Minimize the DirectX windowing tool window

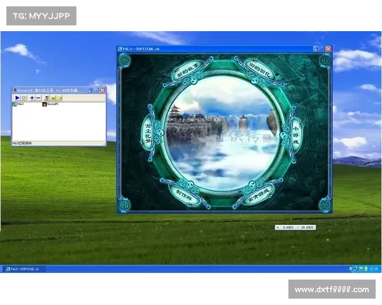(90, 91)
